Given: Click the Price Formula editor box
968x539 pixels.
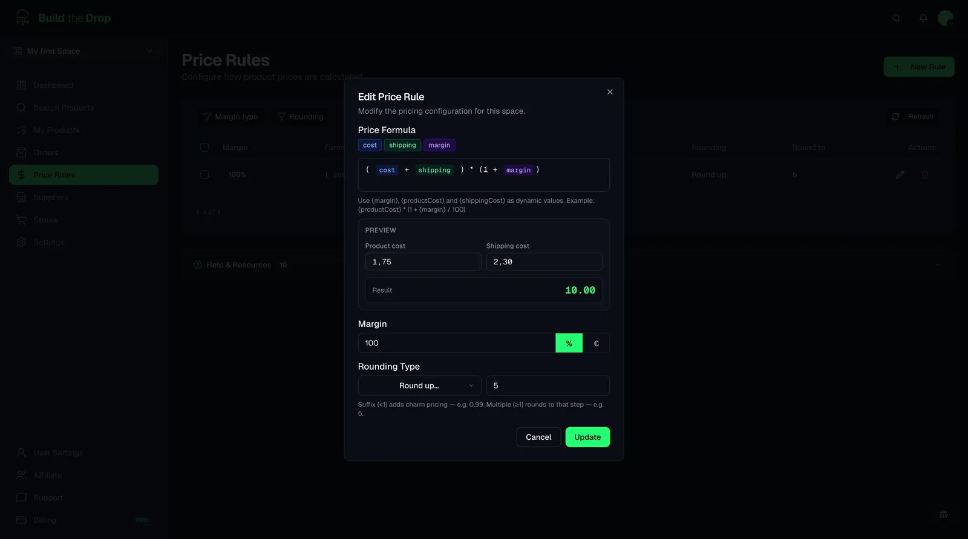Looking at the screenshot, I should (484, 175).
